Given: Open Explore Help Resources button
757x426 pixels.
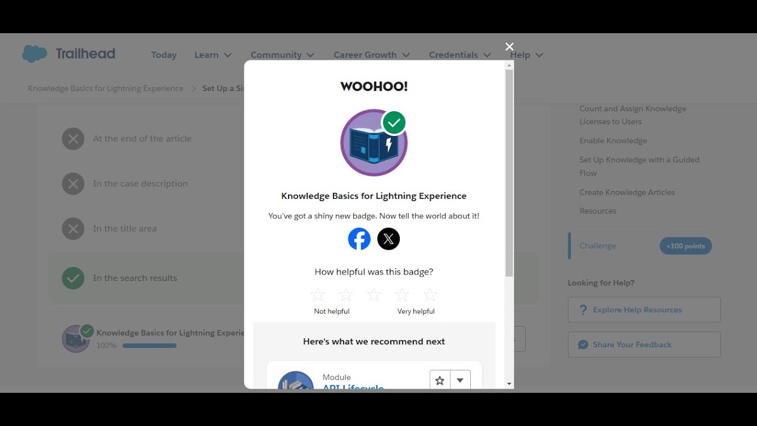Looking at the screenshot, I should click(x=644, y=309).
